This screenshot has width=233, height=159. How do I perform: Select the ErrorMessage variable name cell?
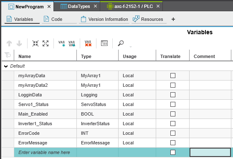click(x=46, y=143)
